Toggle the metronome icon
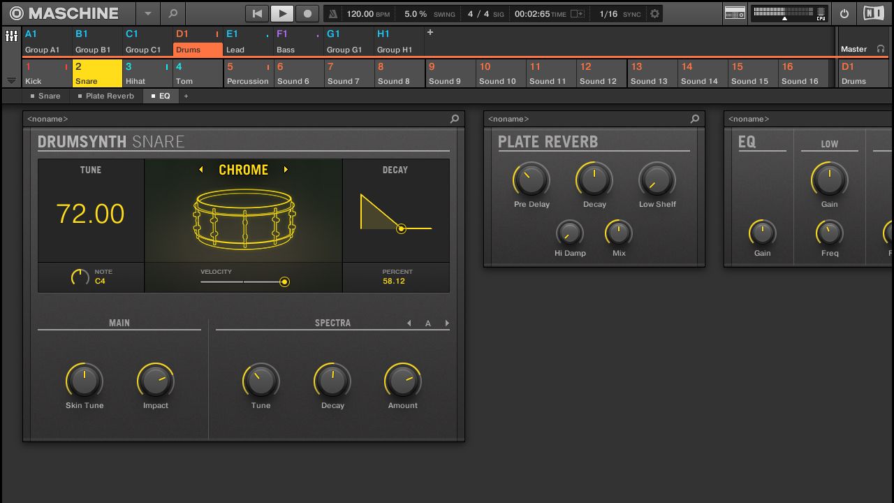 [333, 14]
